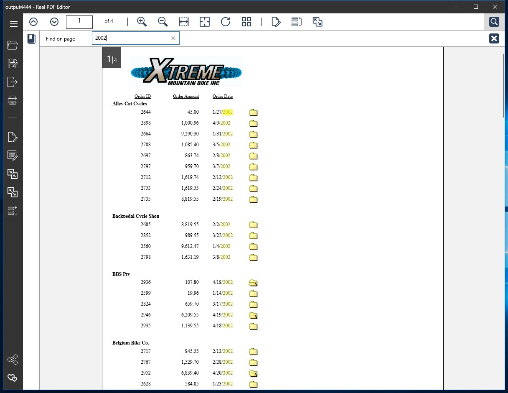
Task: Rotate the page
Action: 226,22
